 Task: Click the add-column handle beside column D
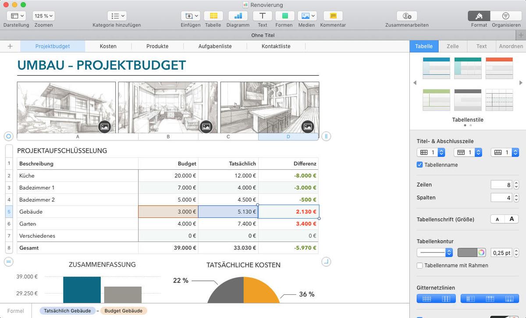326,136
